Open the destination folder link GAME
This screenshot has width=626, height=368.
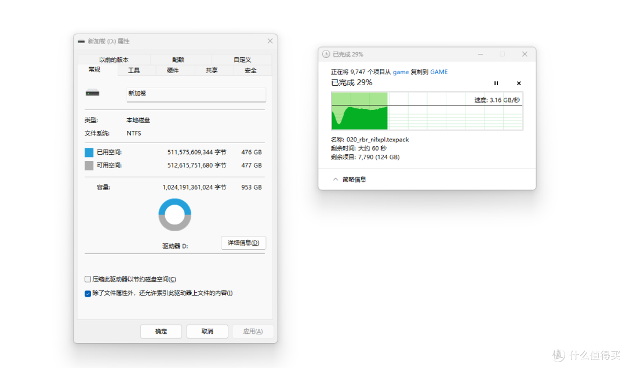439,72
